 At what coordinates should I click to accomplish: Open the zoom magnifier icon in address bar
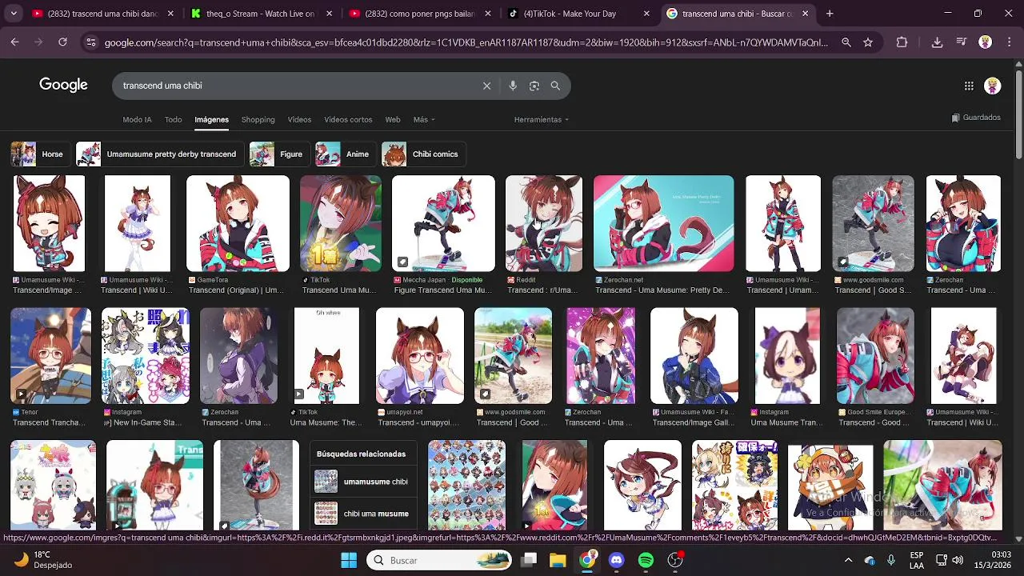(846, 42)
